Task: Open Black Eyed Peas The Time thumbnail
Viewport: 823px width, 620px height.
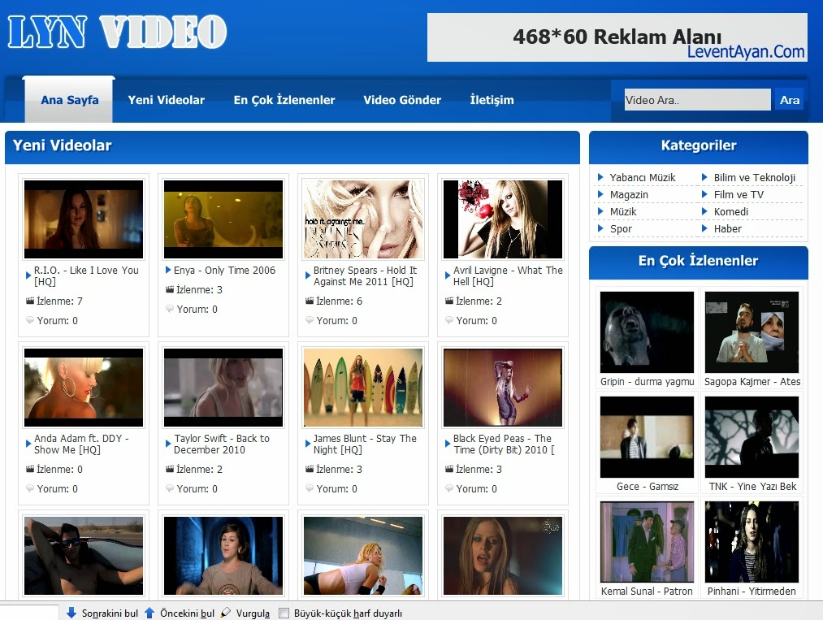Action: [503, 388]
